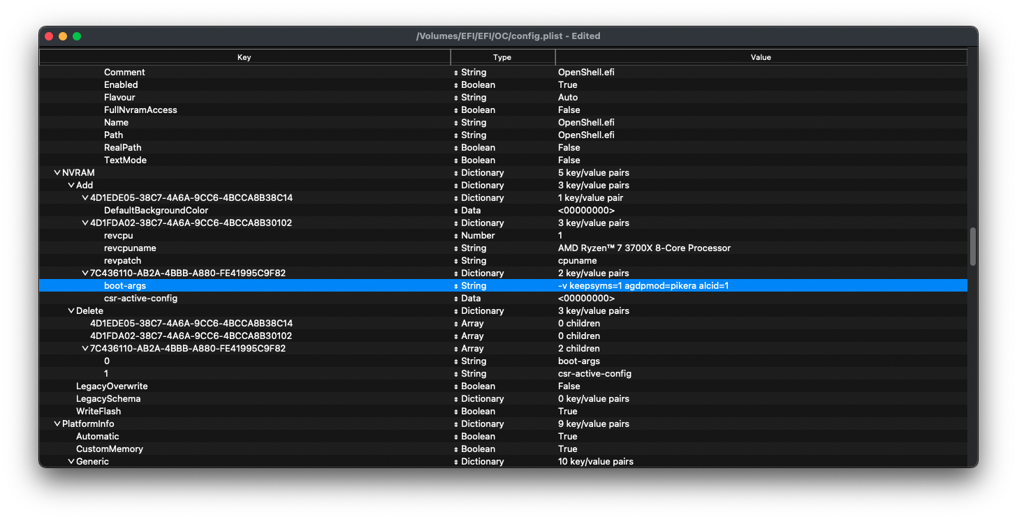Click the Key column header
This screenshot has width=1017, height=519.
(244, 57)
